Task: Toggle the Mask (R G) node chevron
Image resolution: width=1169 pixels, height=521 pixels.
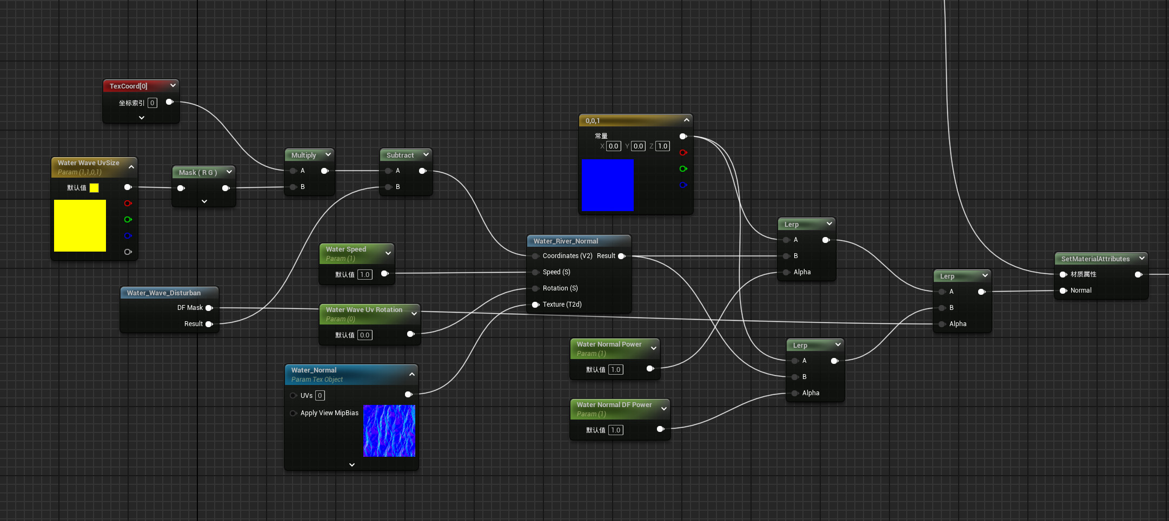Action: pyautogui.click(x=229, y=172)
